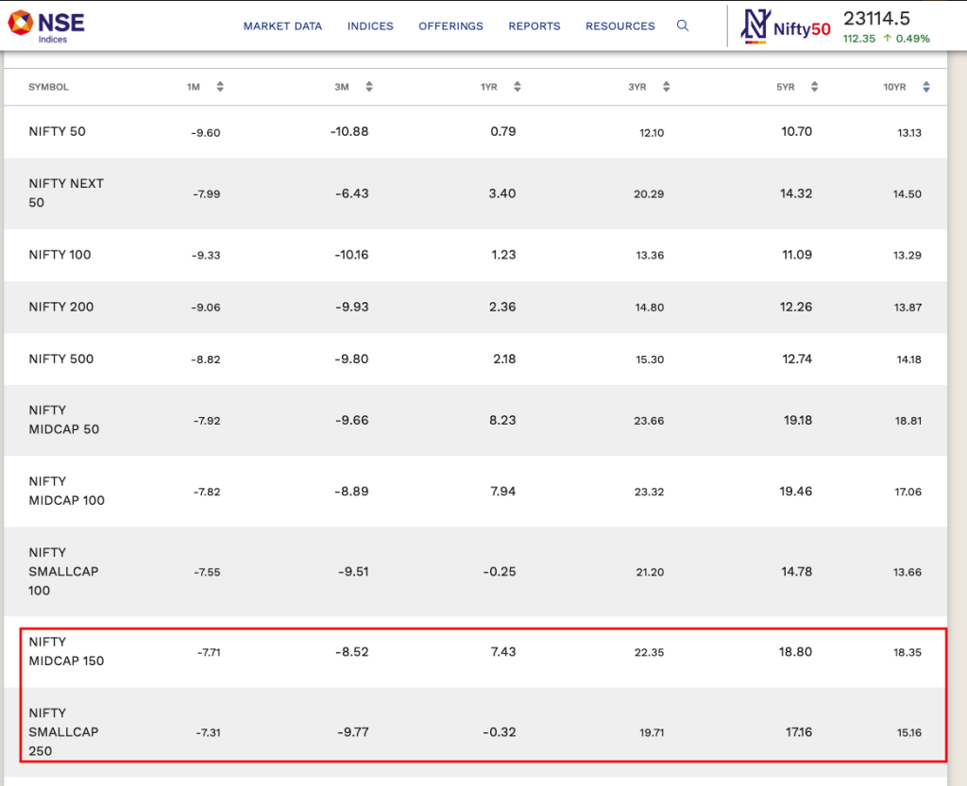Open search with the magnifier icon
The image size is (967, 786).
tap(683, 26)
